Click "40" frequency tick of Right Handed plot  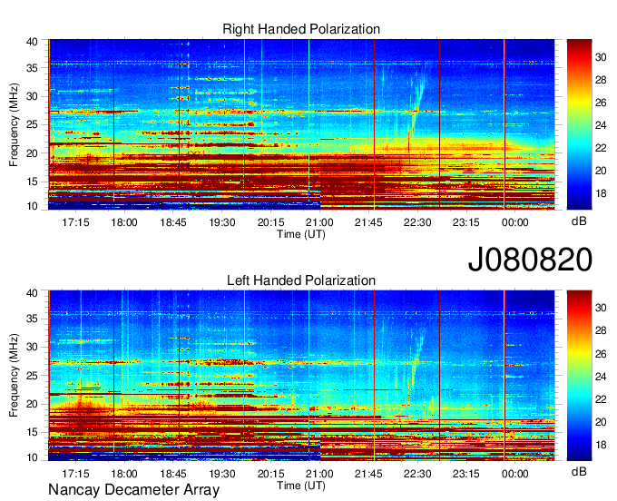(x=32, y=42)
